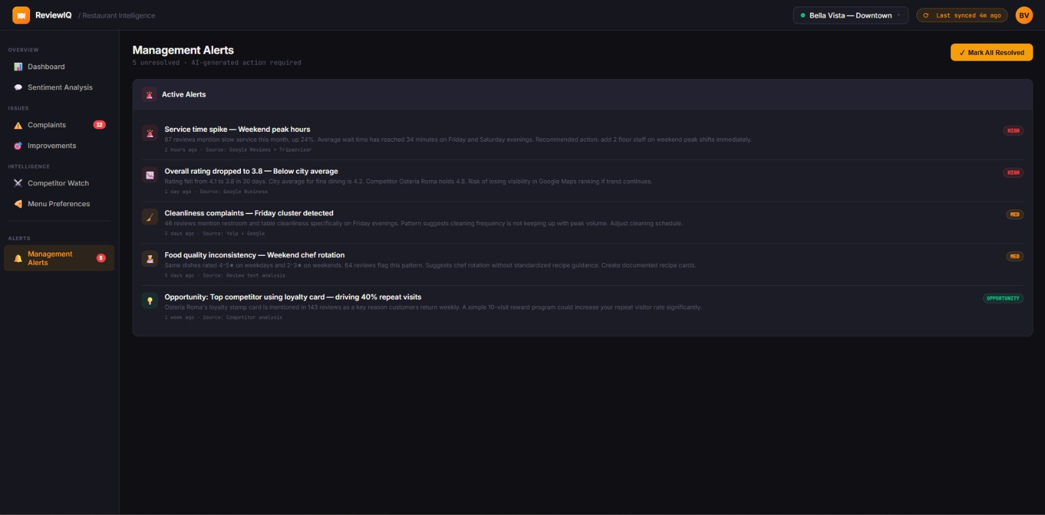The width and height of the screenshot is (1045, 515).
Task: Click '1 week ago · Source: Competitor analysis' line
Action: pyautogui.click(x=223, y=317)
